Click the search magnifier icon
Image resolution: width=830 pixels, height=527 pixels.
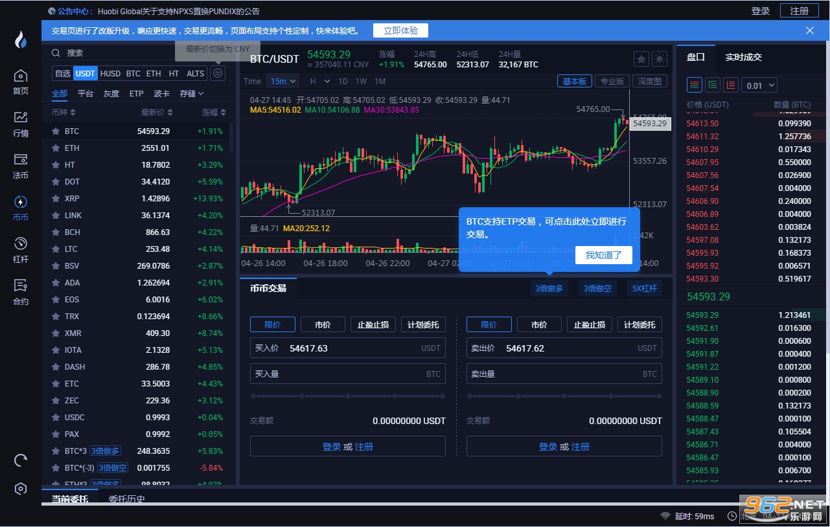56,53
